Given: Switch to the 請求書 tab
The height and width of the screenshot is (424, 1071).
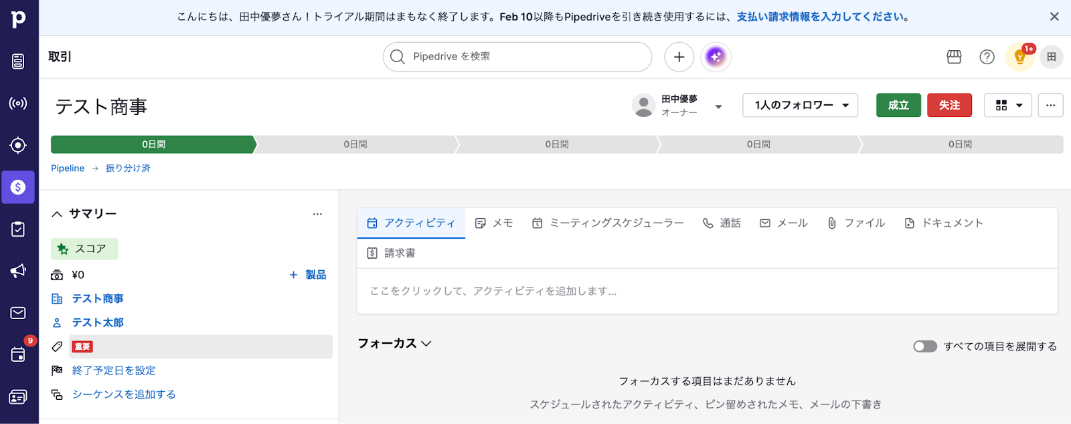Looking at the screenshot, I should (391, 253).
